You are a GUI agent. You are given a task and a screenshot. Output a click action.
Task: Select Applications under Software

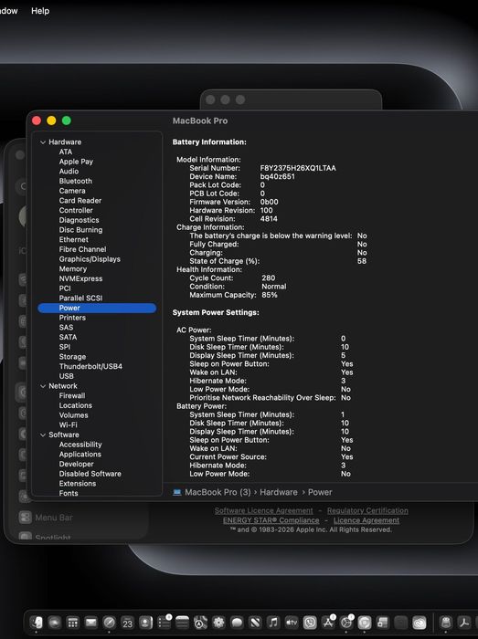80,455
